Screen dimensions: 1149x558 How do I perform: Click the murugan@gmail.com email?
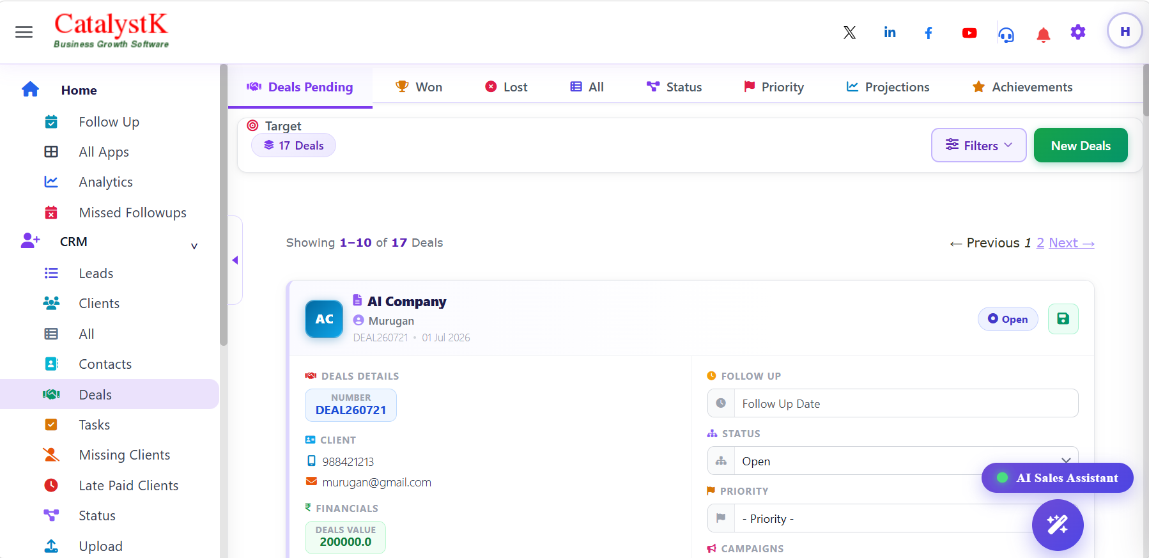[376, 482]
